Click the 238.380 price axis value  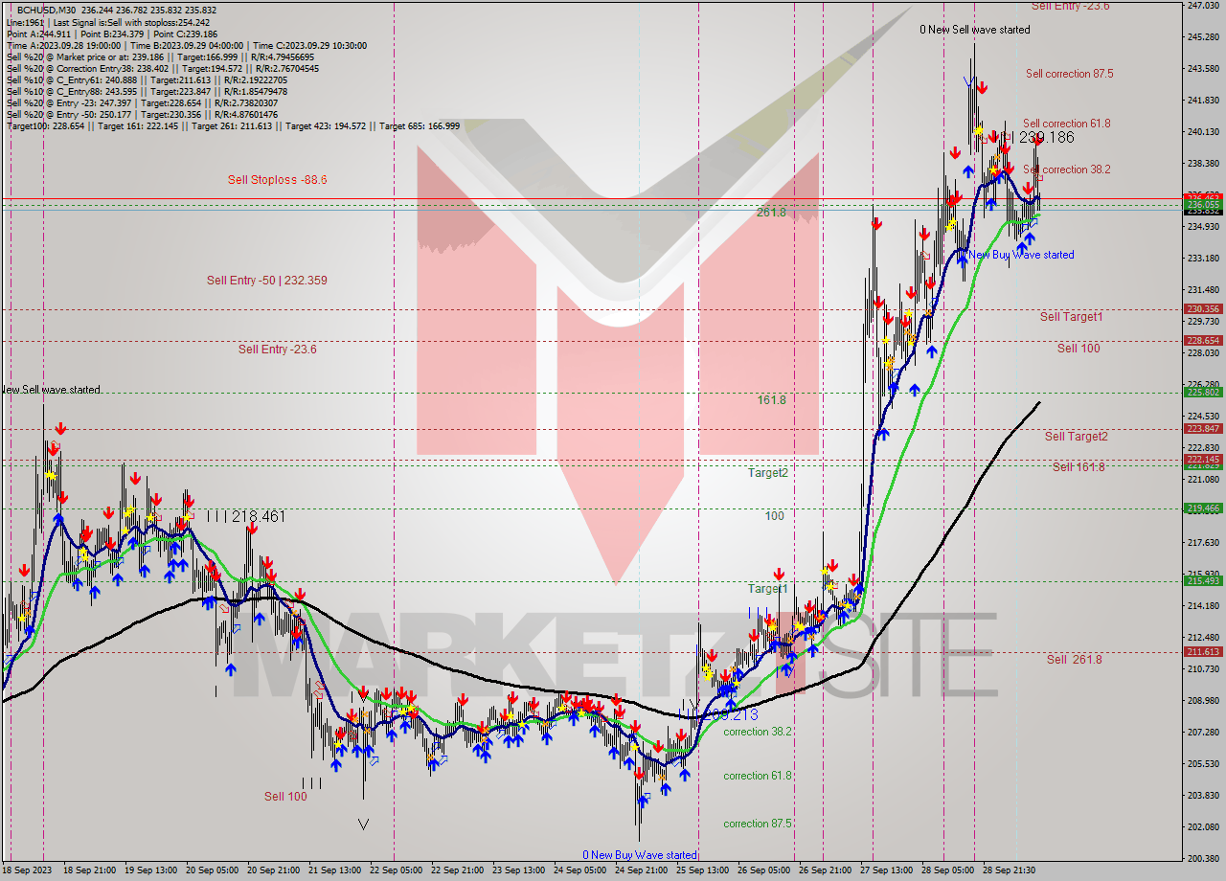tap(1203, 164)
